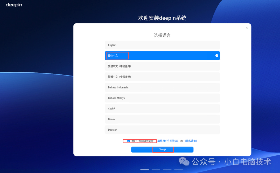Screen dimensions: 280x173
Task: Choose 繁體中文（中國臺灣）language
Action: (162, 66)
